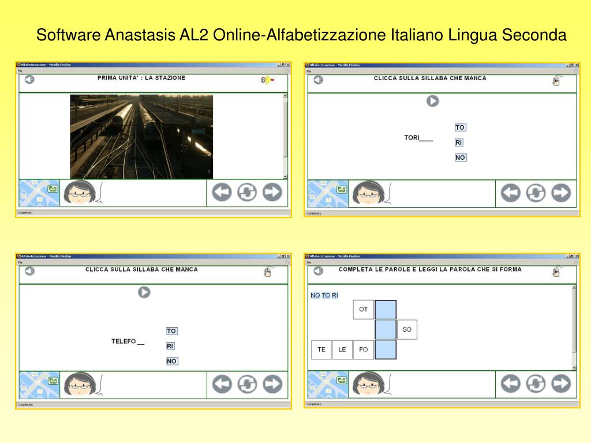Click the blue empty cell after TE LE FO
Viewport: 591px width, 443px height.
click(386, 350)
